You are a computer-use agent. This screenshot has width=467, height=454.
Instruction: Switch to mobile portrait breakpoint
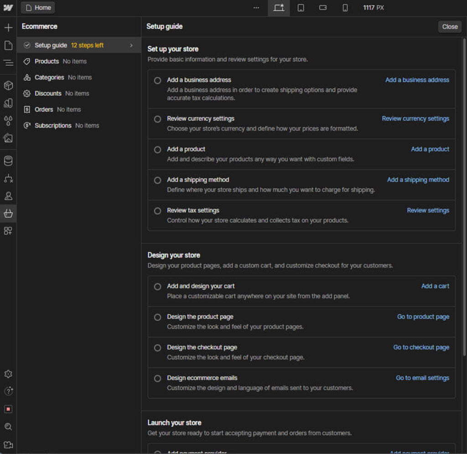tap(345, 8)
